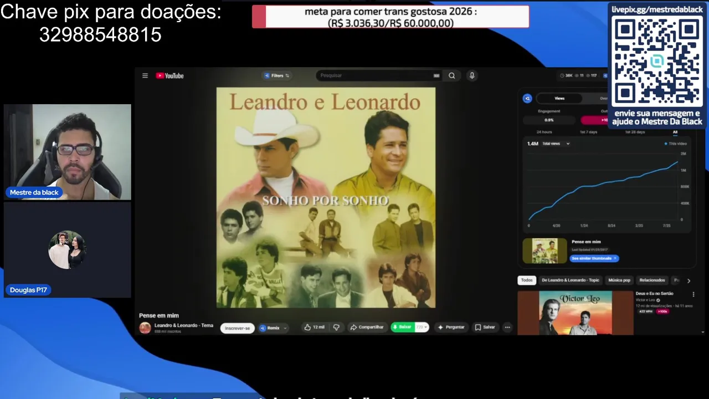Click the 1.4M total views value

click(532, 144)
